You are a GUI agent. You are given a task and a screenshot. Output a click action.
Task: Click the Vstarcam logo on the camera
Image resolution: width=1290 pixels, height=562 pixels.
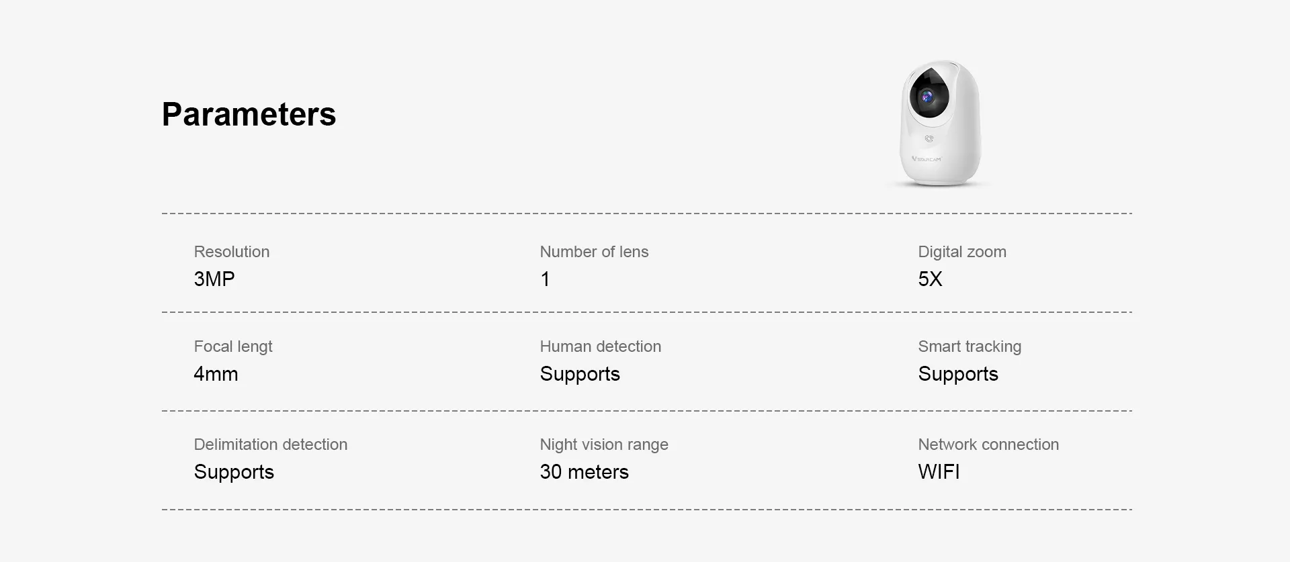(x=927, y=159)
